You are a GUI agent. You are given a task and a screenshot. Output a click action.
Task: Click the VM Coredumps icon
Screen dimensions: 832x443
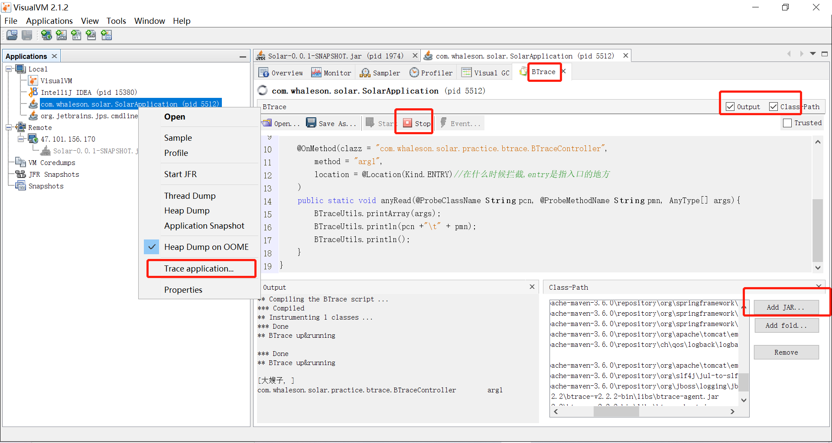tap(21, 162)
